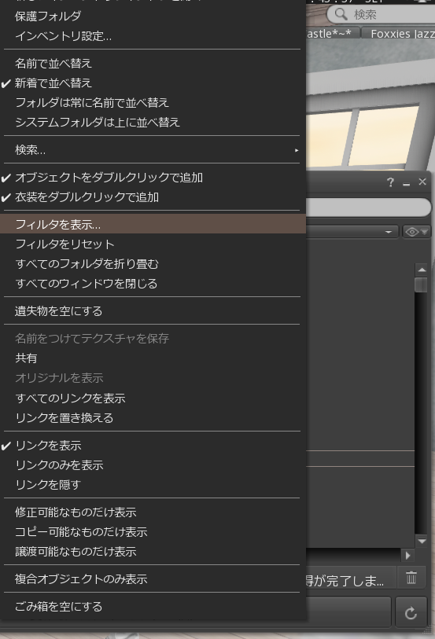Click the horizontal scroll right arrow
435x639 pixels.
tap(407, 555)
